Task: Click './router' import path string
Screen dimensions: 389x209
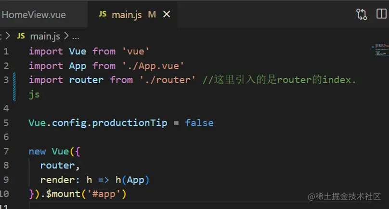Action: [x=168, y=80]
